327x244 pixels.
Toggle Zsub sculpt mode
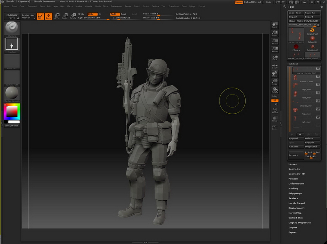(123, 14)
